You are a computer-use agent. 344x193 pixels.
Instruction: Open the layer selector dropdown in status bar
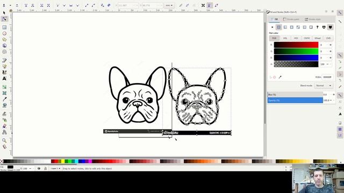point(55,168)
